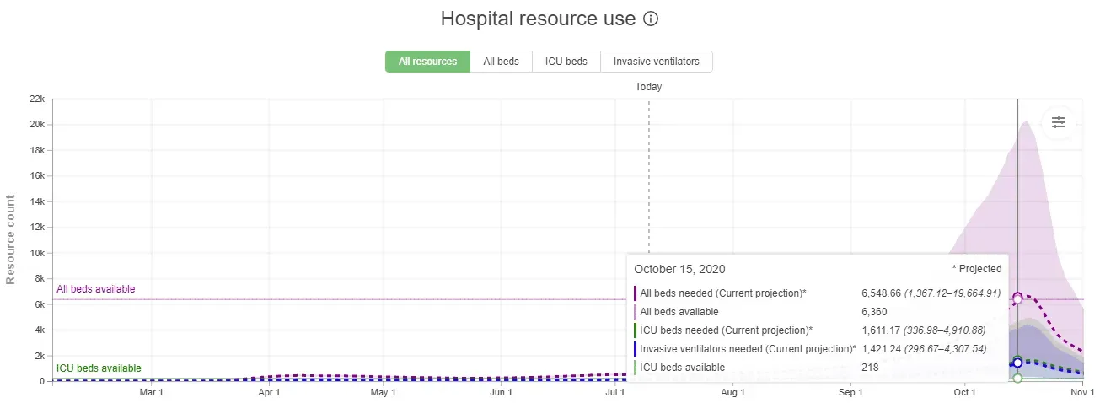Click the ICU beds available line label
This screenshot has height=403, width=1100.
[99, 368]
